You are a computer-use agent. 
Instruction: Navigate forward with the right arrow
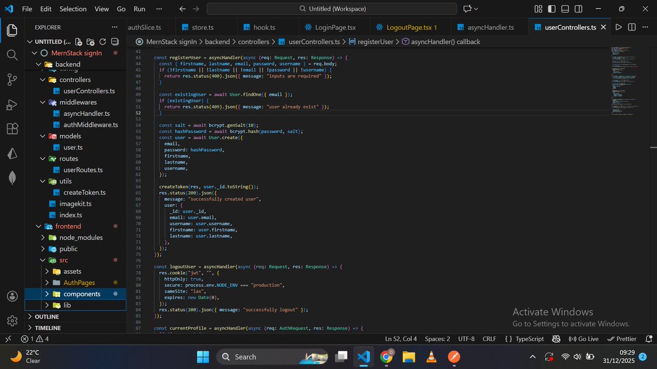pyautogui.click(x=196, y=9)
